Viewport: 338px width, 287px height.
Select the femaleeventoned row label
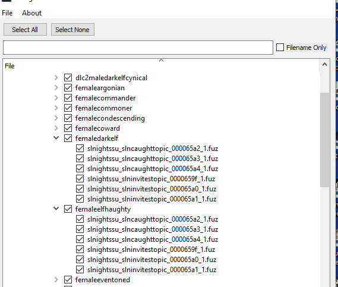[103, 280]
